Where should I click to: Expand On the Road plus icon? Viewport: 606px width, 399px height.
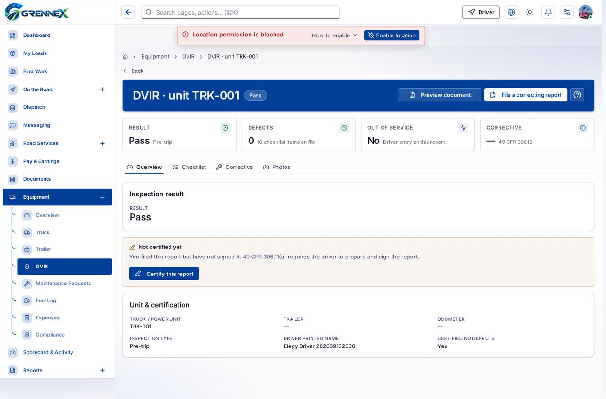tap(102, 89)
